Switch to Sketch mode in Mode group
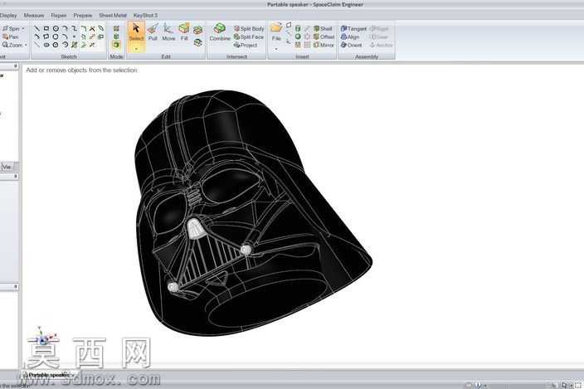This screenshot has width=584, height=389. 116,28
